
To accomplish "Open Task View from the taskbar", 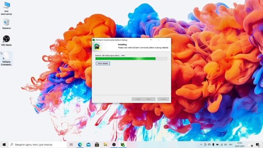I will point(71,144).
